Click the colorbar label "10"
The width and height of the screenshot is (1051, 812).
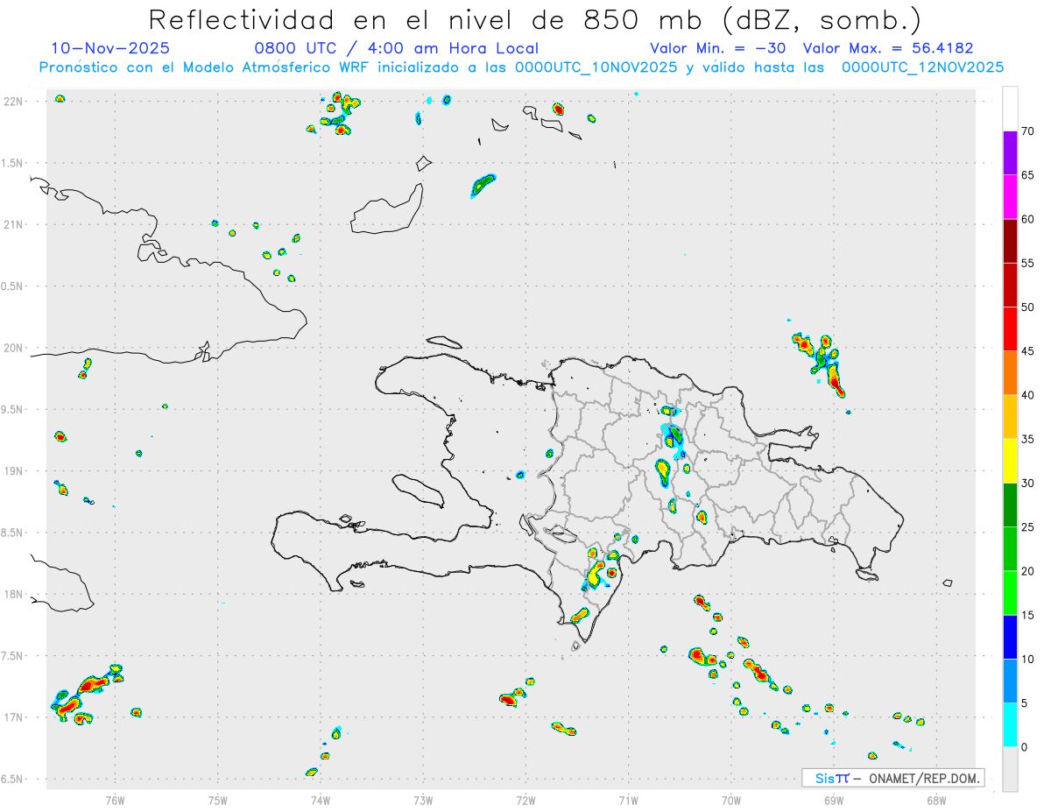(1028, 659)
